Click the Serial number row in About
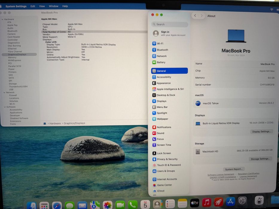Image resolution: width=279 pixels, height=209 pixels. click(234, 84)
